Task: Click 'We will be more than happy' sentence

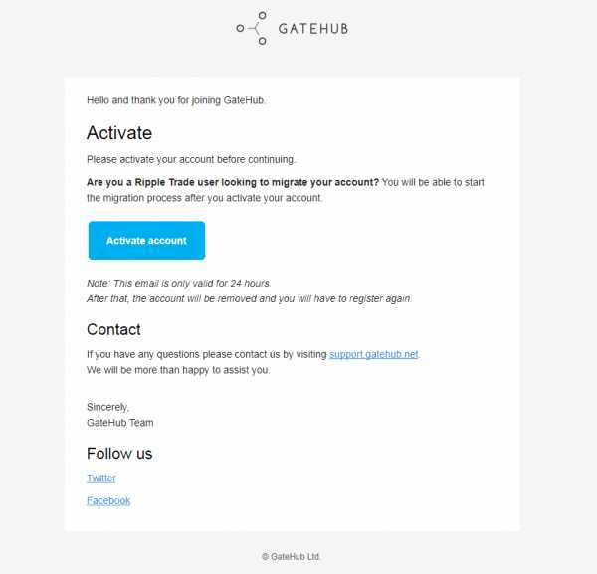Action: [x=178, y=370]
